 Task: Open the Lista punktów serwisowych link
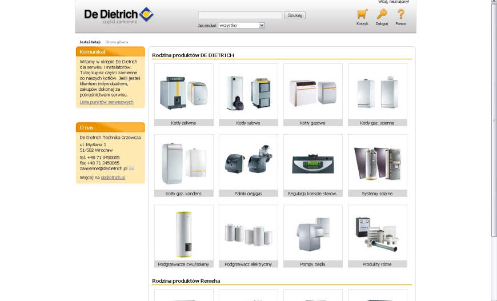click(x=106, y=102)
